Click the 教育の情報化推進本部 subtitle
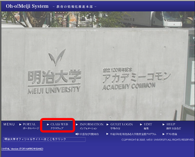195x157 pixels. (x=75, y=7)
